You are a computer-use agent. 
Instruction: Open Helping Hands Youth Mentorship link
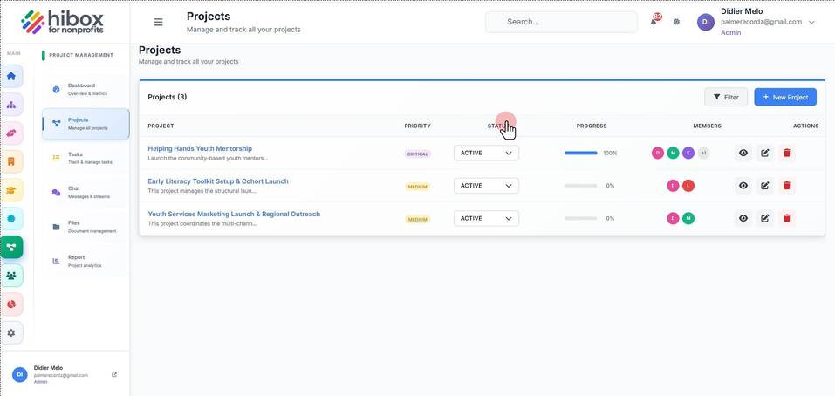click(x=200, y=148)
